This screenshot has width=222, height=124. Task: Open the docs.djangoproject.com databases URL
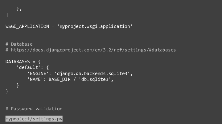pos(93,50)
